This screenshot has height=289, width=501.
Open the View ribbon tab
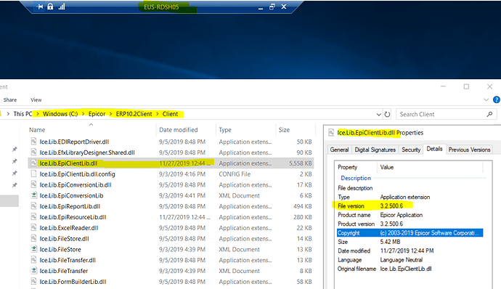coord(36,99)
